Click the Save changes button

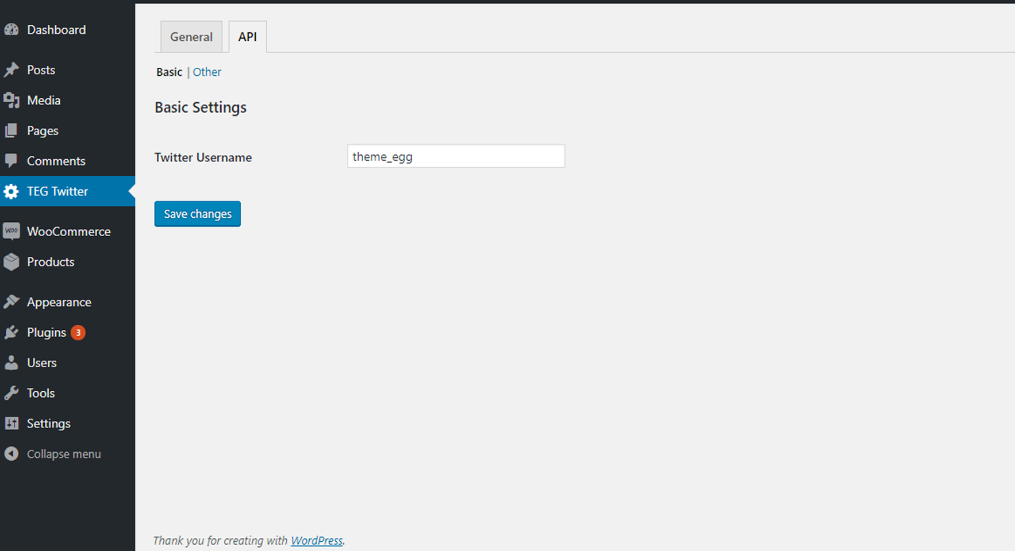pos(197,214)
